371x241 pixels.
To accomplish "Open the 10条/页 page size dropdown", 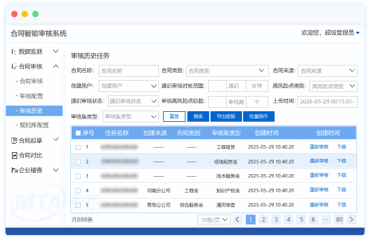I will coord(214,220).
